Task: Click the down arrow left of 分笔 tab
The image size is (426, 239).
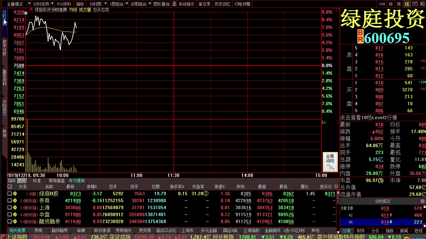Action: click(338, 232)
